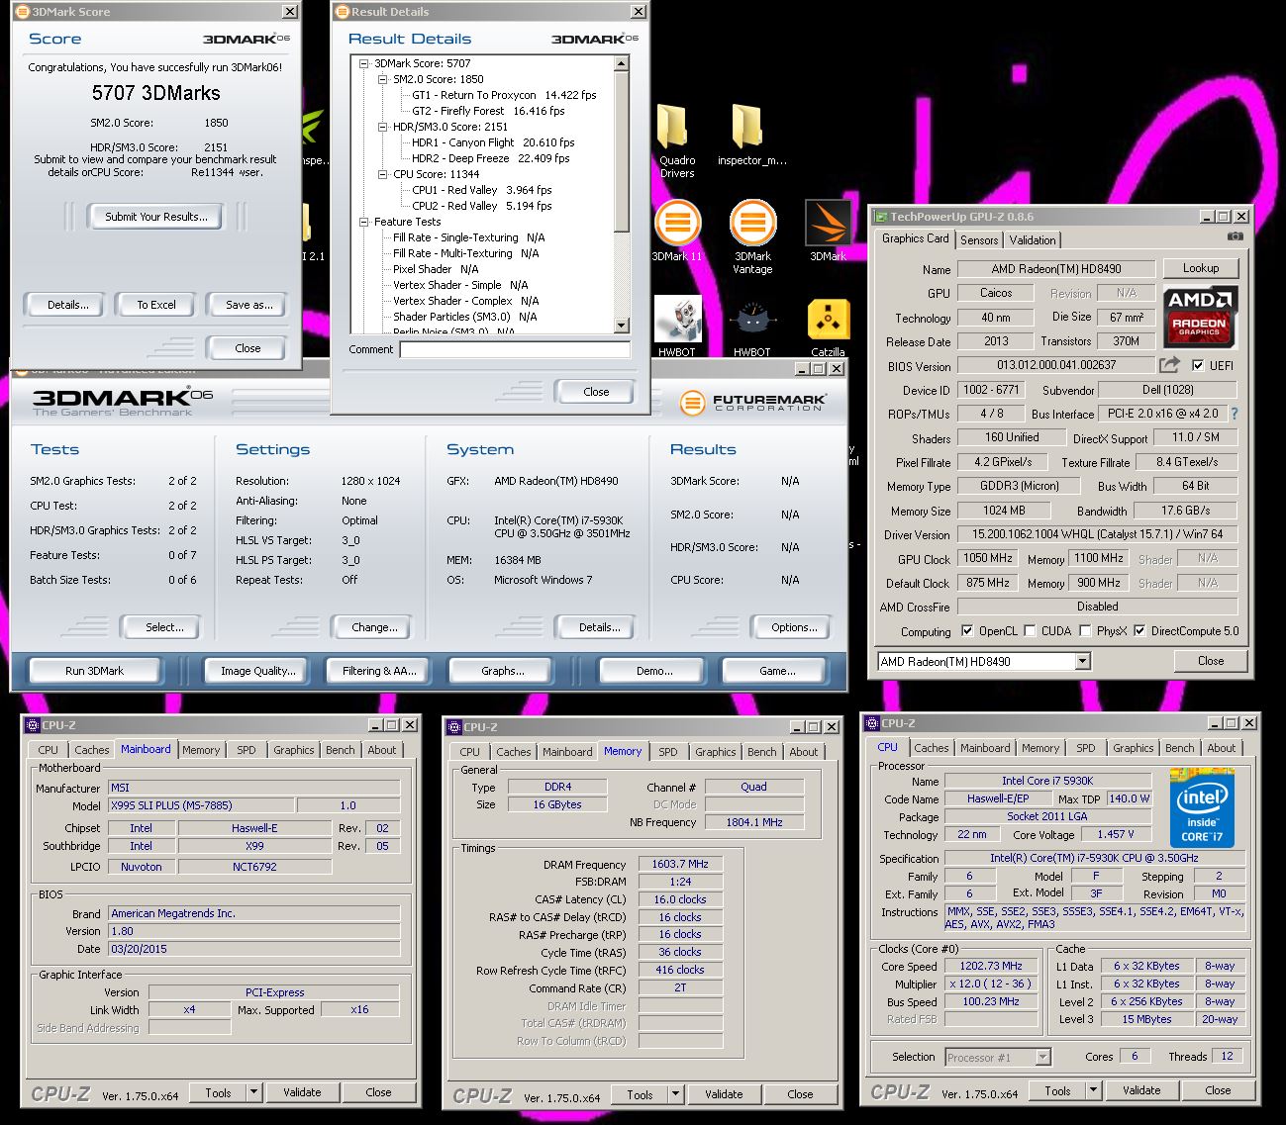Viewport: 1286px width, 1125px height.
Task: Click the AMD Radeon Graphics logo
Action: 1199,317
